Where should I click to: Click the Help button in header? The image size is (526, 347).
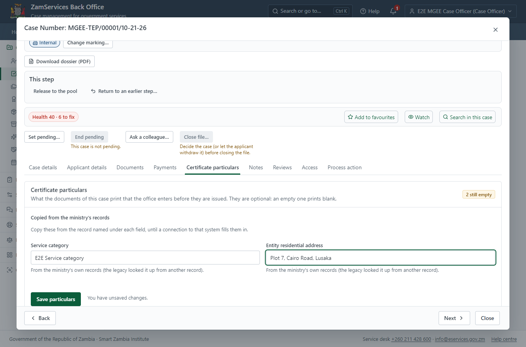coord(370,11)
